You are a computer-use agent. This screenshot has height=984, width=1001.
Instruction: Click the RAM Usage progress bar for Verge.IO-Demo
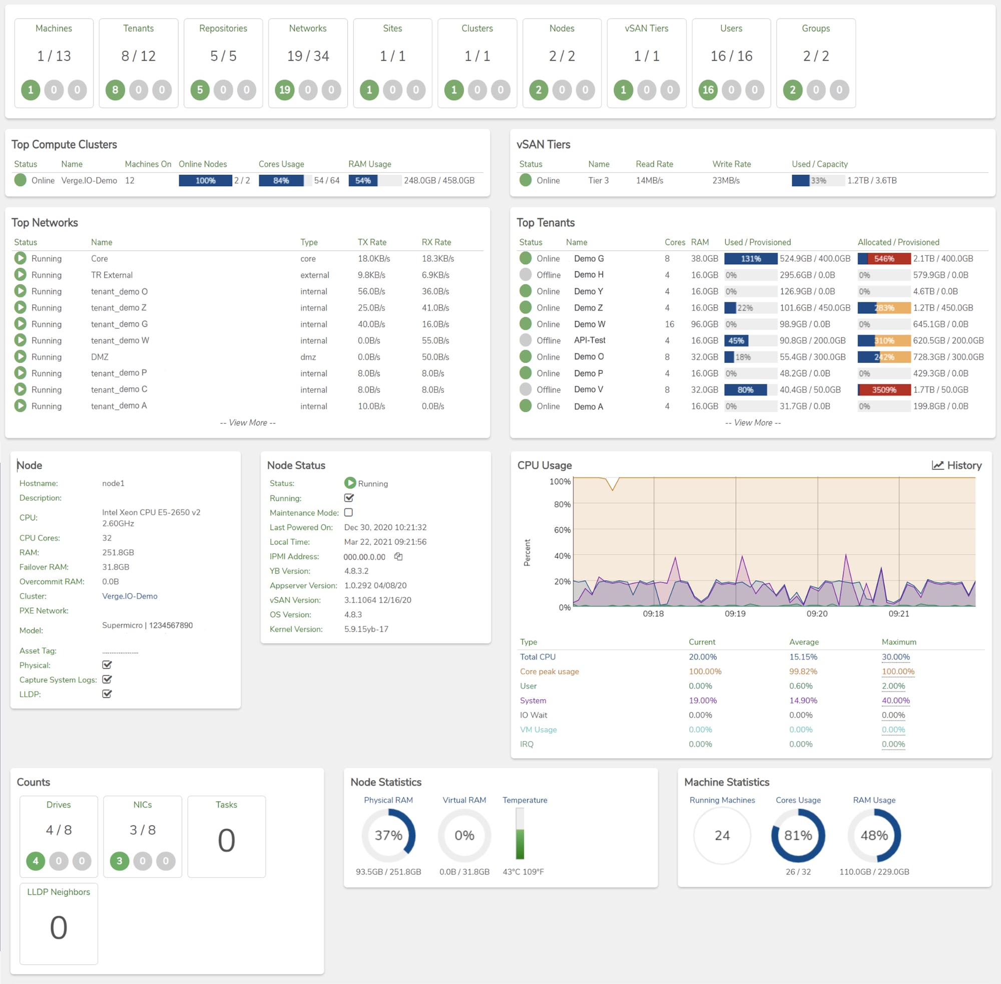[375, 180]
